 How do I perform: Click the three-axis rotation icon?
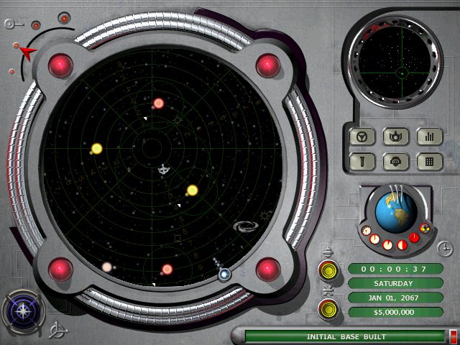57,330
